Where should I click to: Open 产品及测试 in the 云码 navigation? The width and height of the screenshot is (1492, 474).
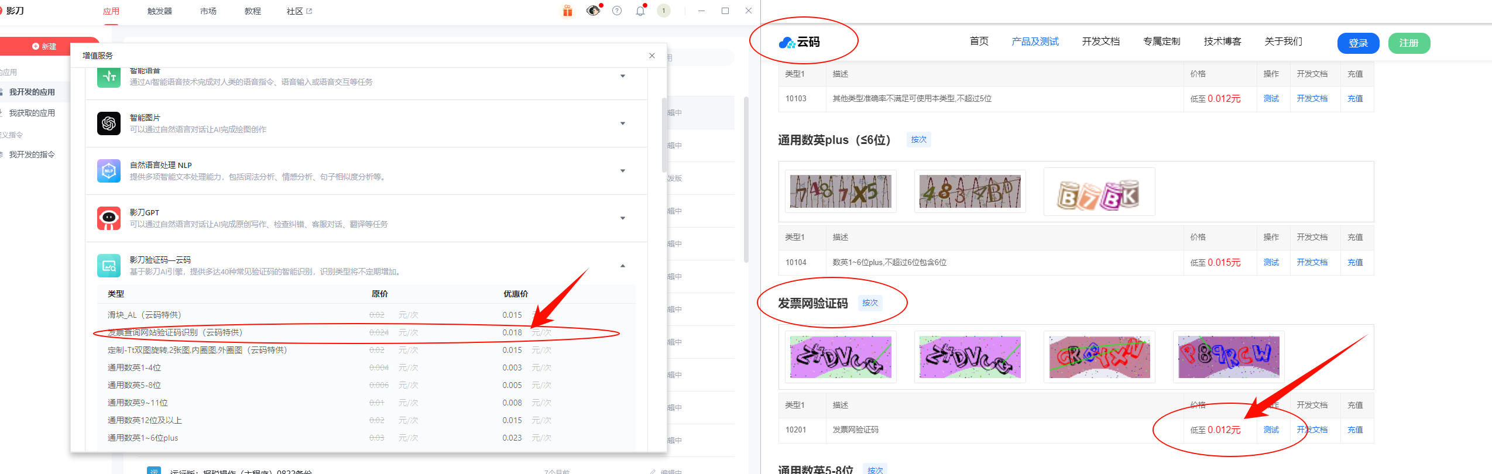coord(1035,42)
